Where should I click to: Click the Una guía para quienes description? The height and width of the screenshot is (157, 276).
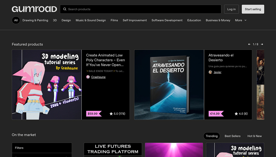point(228,66)
